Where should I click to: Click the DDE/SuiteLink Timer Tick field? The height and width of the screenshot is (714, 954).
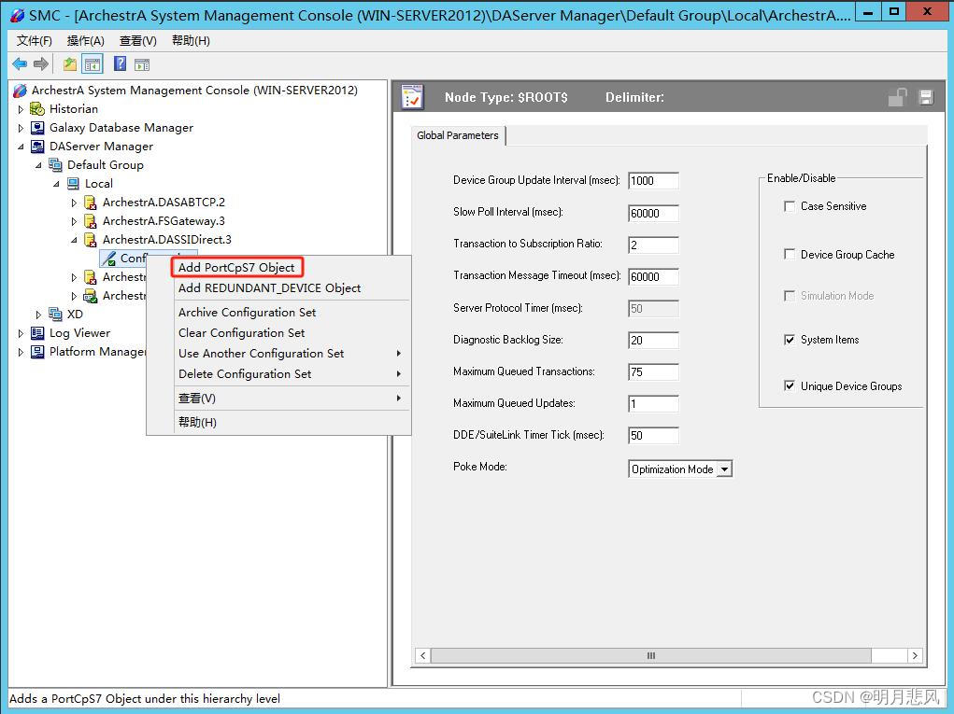[653, 435]
